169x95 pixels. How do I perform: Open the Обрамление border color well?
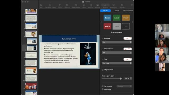(128, 49)
